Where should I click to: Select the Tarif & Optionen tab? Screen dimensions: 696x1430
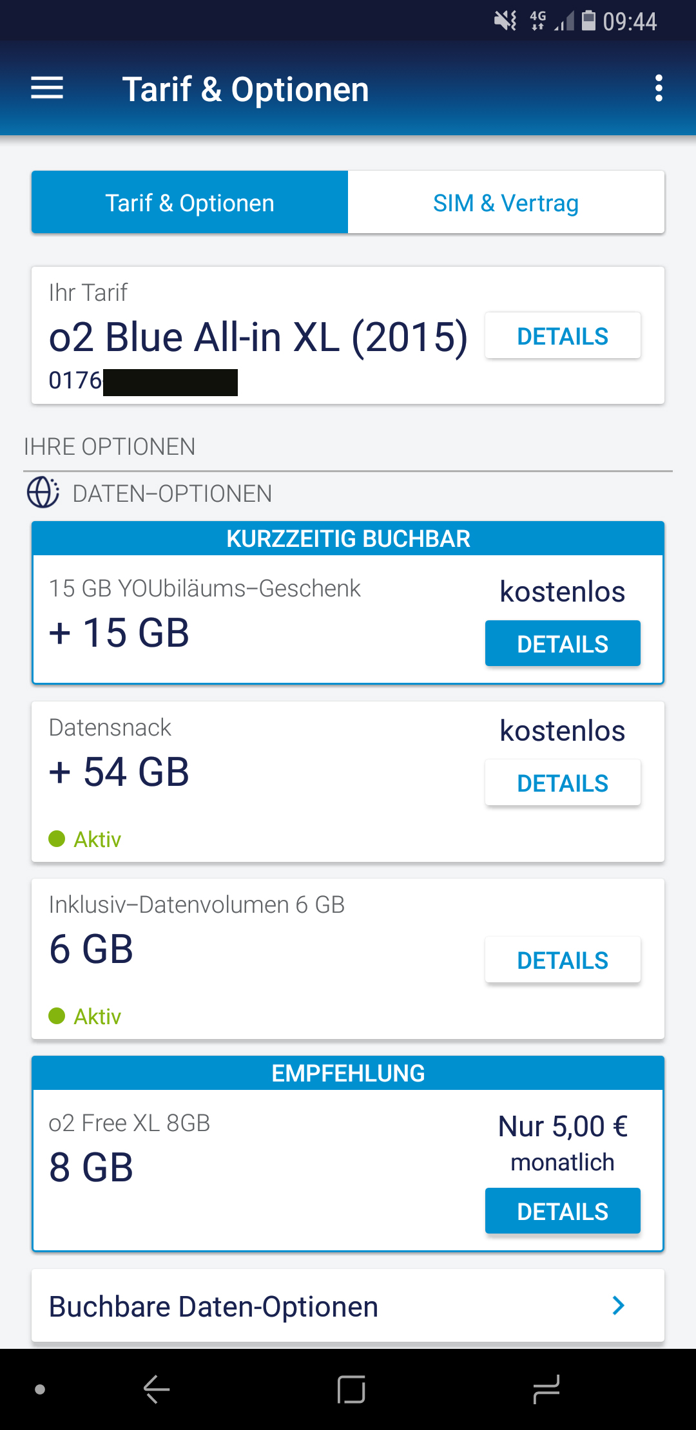tap(190, 203)
